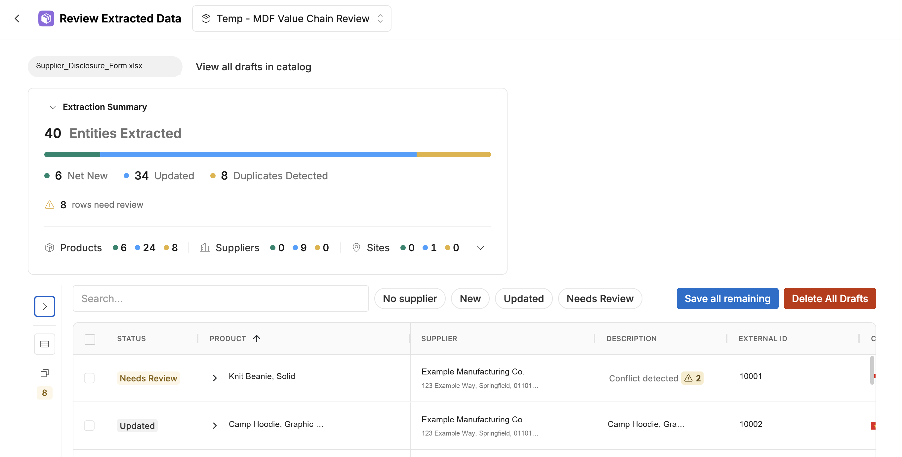Expand the Knit Beanie, Solid product row
The height and width of the screenshot is (457, 902).
pyautogui.click(x=215, y=378)
